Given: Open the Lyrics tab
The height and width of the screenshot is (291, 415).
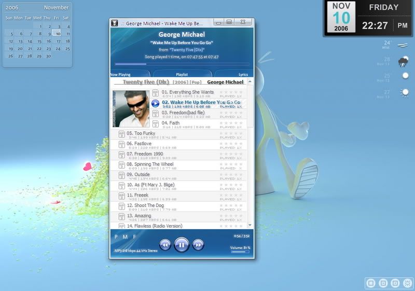Looking at the screenshot, I should click(x=234, y=74).
